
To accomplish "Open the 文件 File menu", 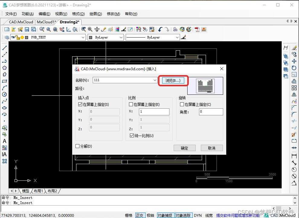I will (11, 14).
